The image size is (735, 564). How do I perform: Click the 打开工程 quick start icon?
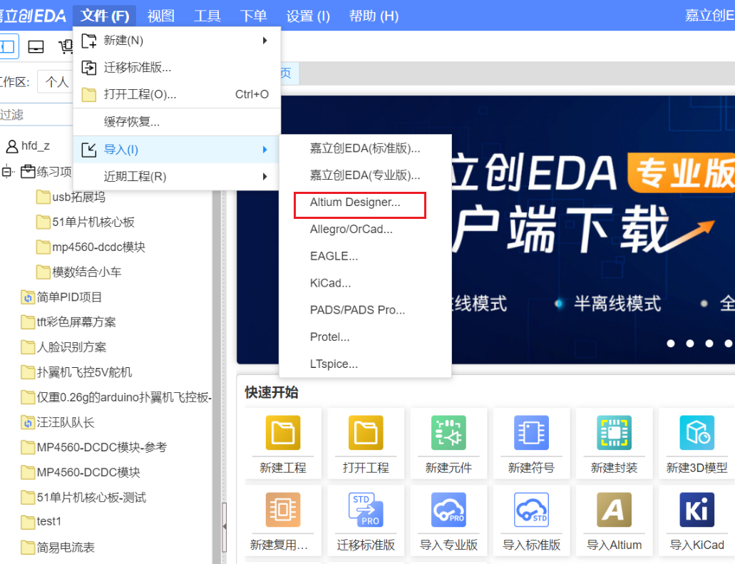point(366,432)
